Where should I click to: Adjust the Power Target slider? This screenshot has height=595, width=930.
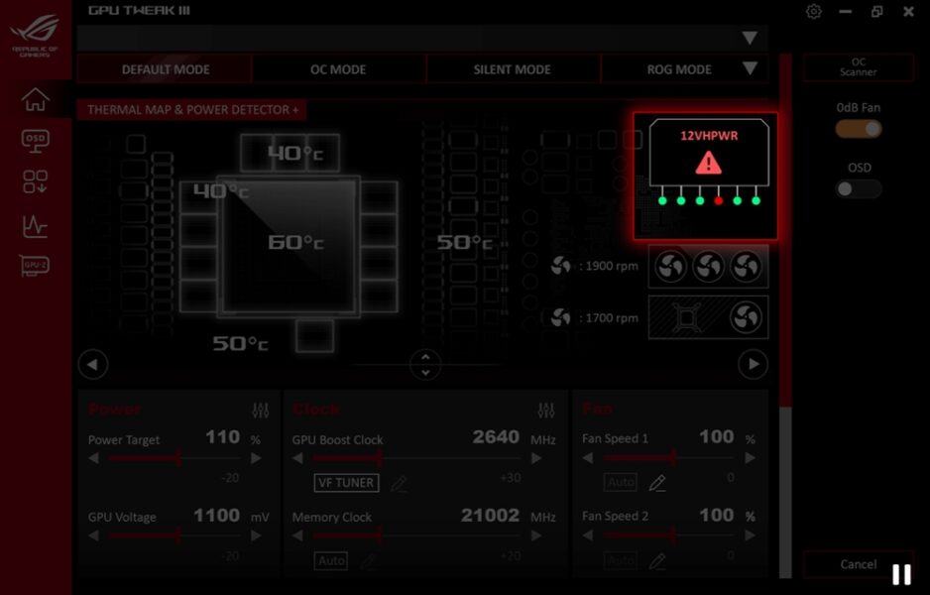tap(177, 458)
